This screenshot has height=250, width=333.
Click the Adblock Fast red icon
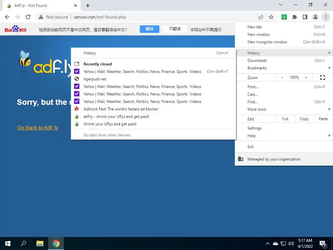[77, 109]
